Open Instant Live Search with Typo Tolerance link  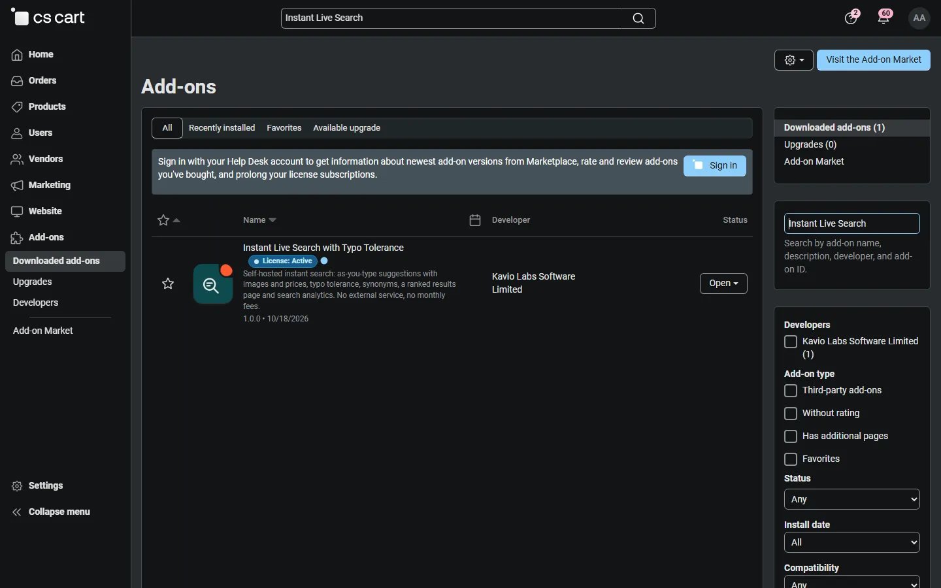tap(323, 248)
